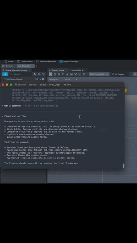Click the pin icon on Scene Hierarchy tab
137x243 pixels.
[x=3, y=70]
